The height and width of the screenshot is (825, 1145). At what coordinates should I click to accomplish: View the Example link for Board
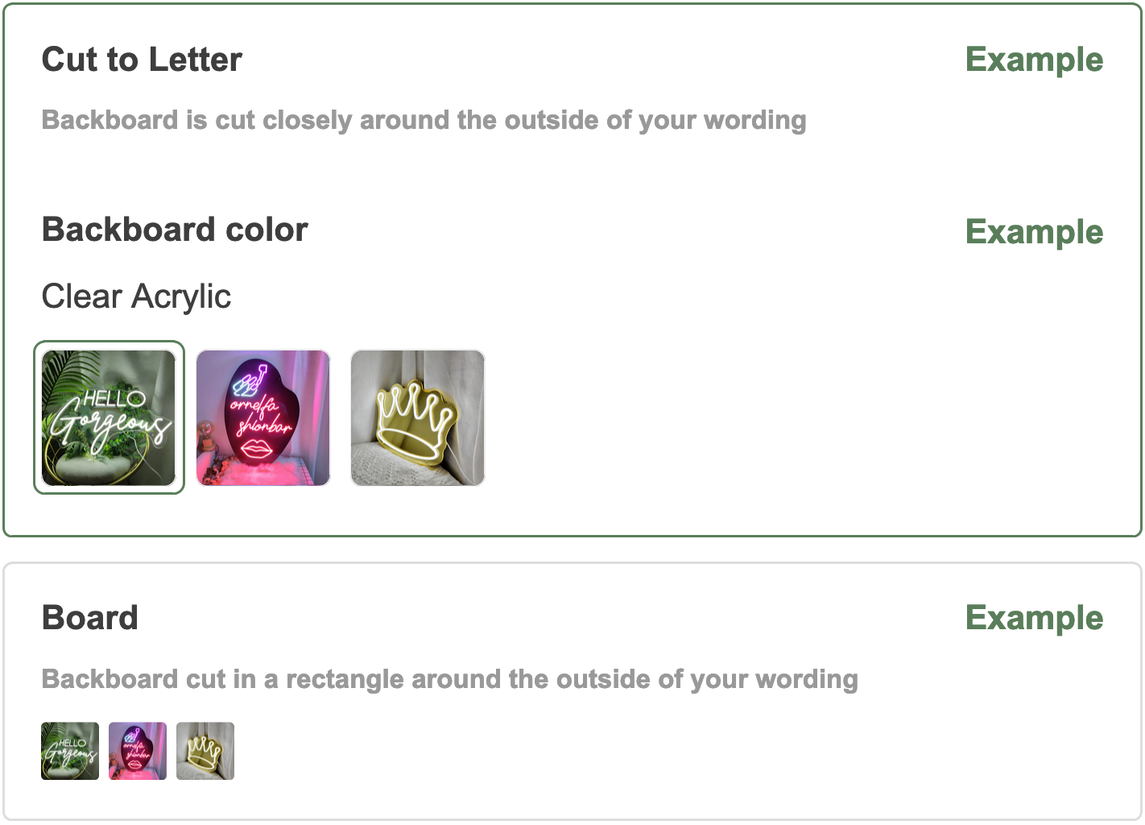1034,618
